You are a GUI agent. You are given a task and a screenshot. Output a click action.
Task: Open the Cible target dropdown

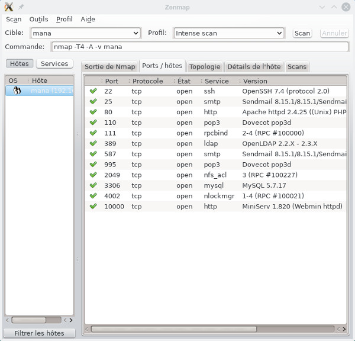[136, 33]
